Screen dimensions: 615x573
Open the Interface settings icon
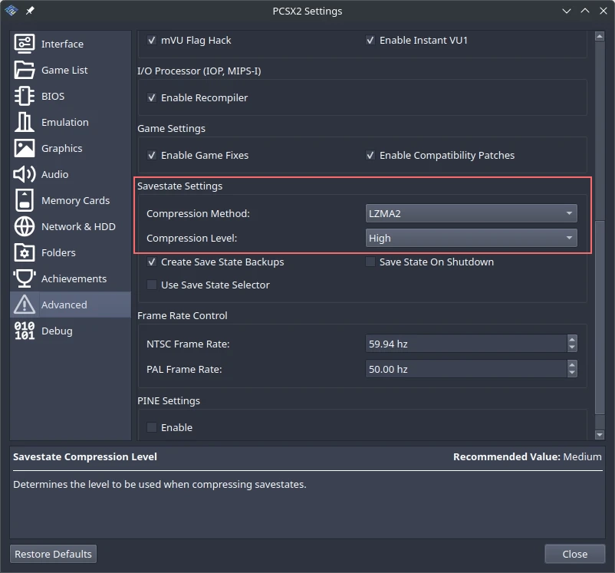(x=25, y=44)
